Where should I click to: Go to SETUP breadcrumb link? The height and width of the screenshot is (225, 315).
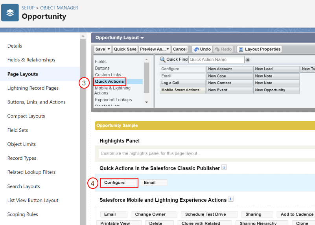pyautogui.click(x=28, y=8)
